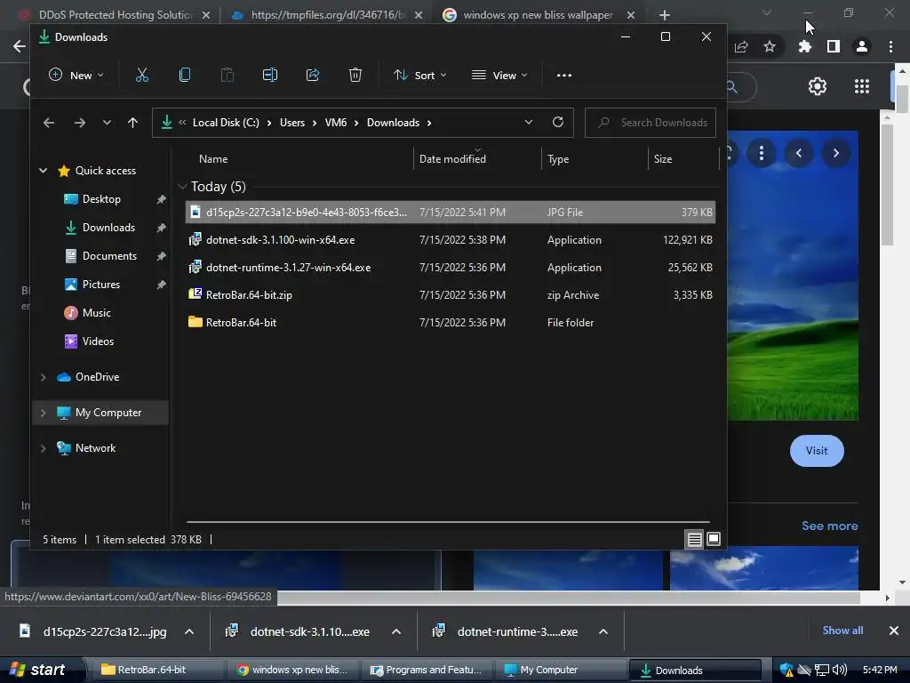Screen dimensions: 910x683
Task: Click Explorer's forward navigation arrow
Action: click(x=80, y=123)
